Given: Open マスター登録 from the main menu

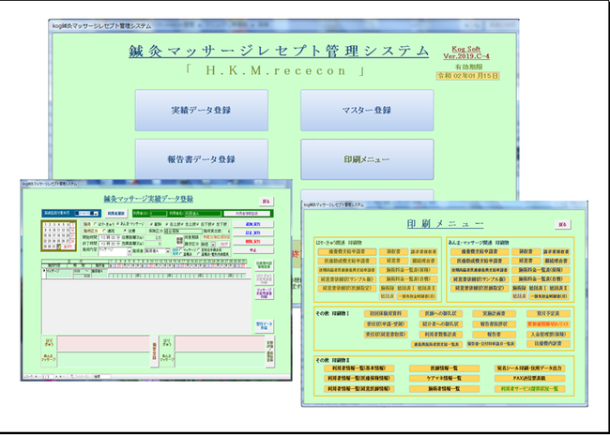Looking at the screenshot, I should [367, 111].
